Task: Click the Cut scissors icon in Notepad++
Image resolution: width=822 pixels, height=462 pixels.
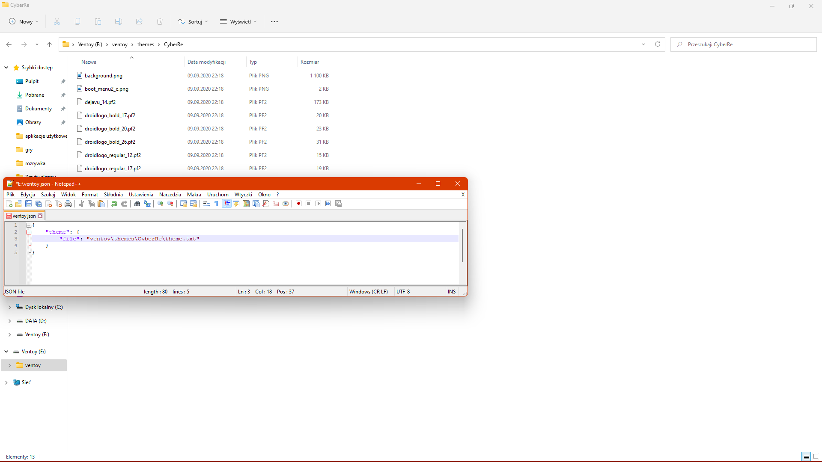Action: tap(81, 204)
